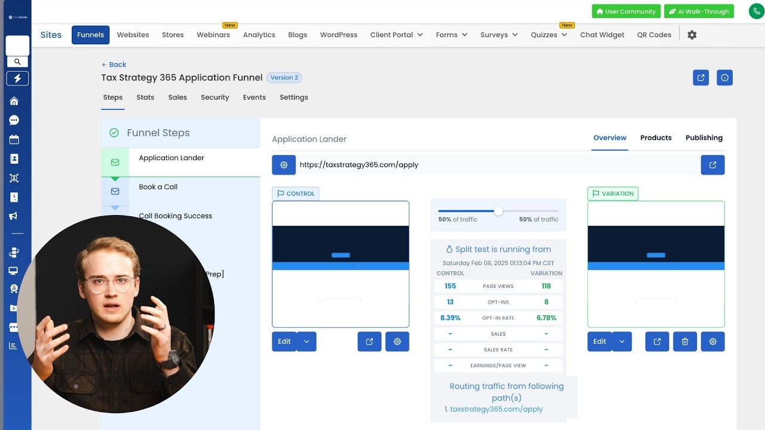Click the Marketing megaphone icon in sidebar
Screen dimensions: 765x430
pyautogui.click(x=14, y=216)
